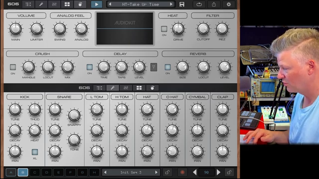
Task: Toggle the tempo lock icon
Action: pyautogui.click(x=229, y=173)
